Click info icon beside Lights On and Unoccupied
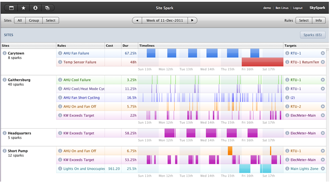The height and width of the screenshot is (182, 332). [x=60, y=168]
